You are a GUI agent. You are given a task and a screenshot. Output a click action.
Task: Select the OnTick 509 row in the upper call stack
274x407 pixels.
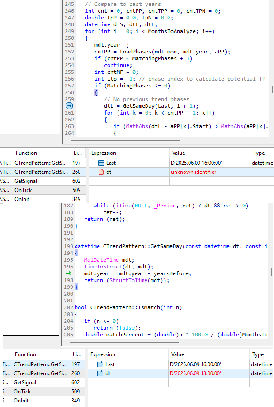click(43, 190)
